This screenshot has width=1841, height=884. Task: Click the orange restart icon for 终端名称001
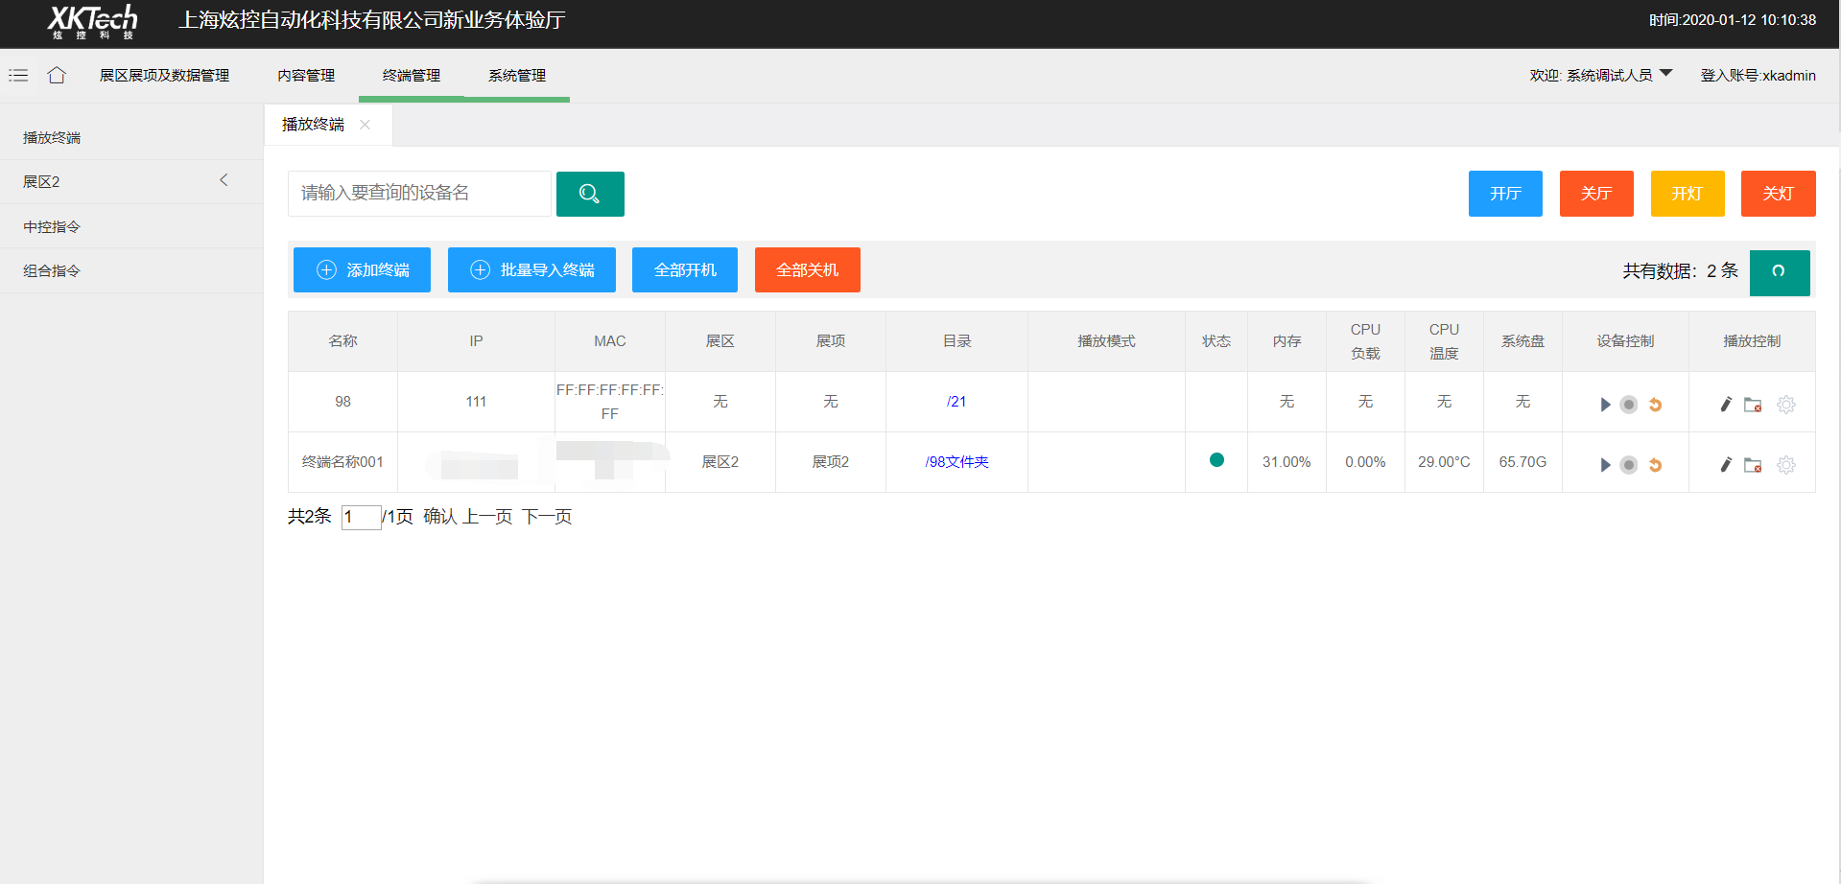(1655, 465)
